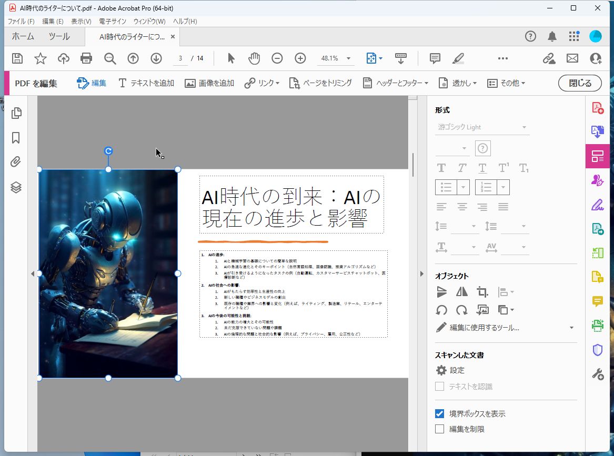614x456 pixels.
Task: Expand bulleted list style dropdown
Action: (x=463, y=187)
